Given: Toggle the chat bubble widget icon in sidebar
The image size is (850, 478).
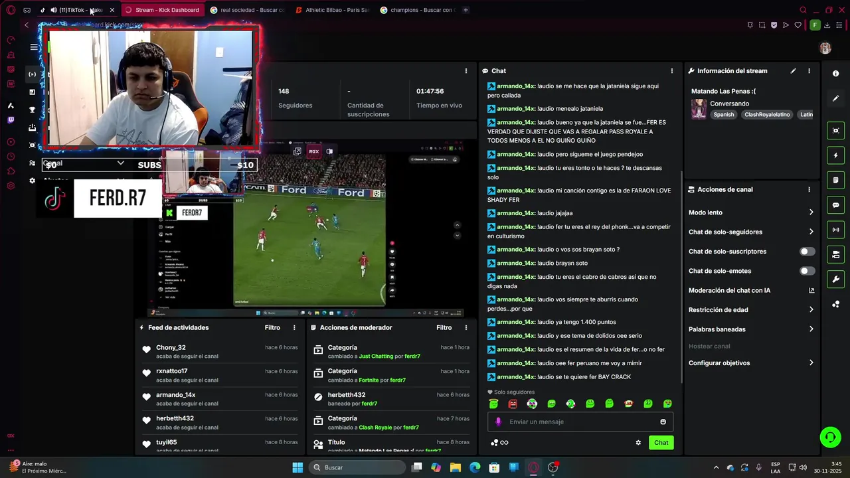Looking at the screenshot, I should 835,205.
